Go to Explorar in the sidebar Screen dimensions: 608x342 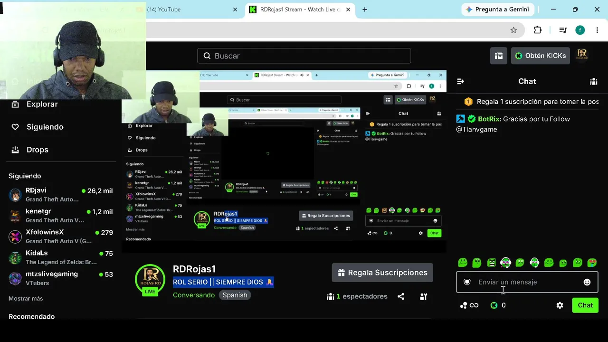tap(36, 104)
